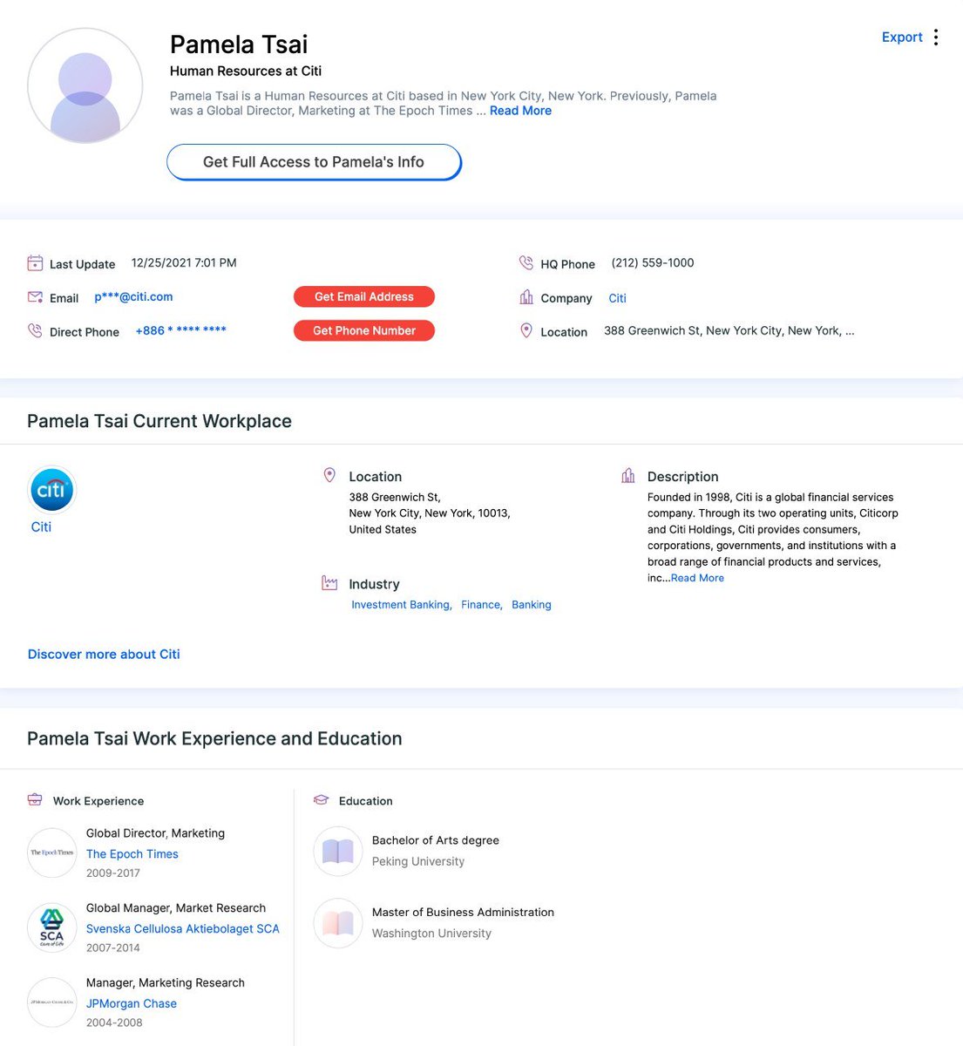
Task: Click the 388 Greenwich St contact location text
Action: 729,331
